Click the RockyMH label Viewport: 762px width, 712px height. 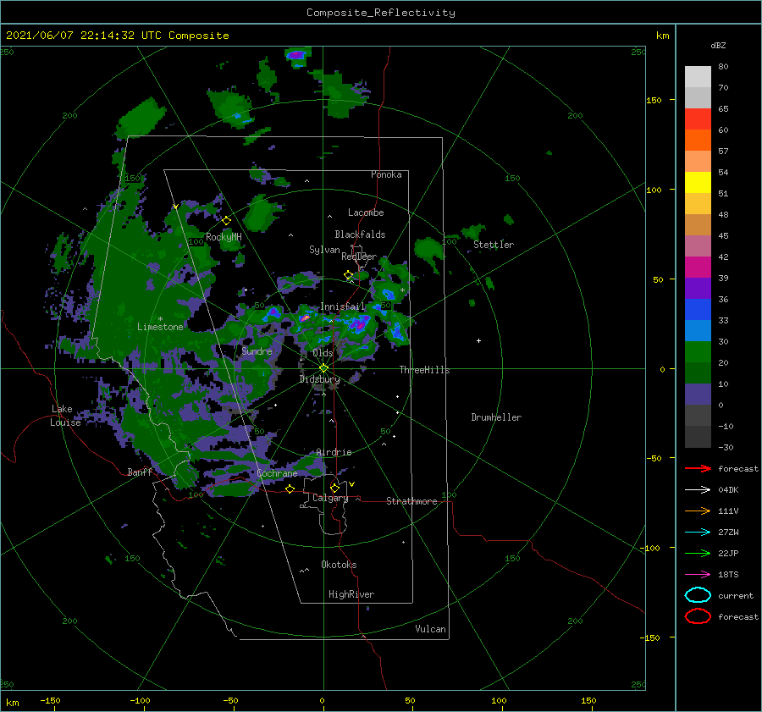[x=224, y=237]
